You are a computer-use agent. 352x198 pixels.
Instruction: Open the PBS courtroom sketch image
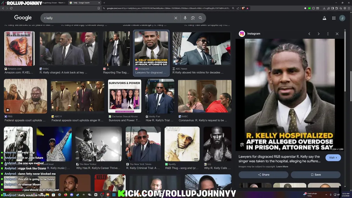click(25, 96)
